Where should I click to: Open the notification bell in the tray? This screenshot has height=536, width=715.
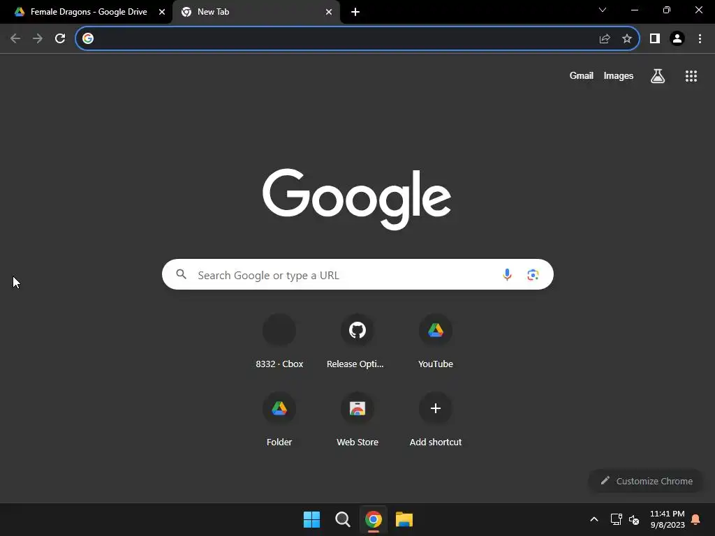696,519
